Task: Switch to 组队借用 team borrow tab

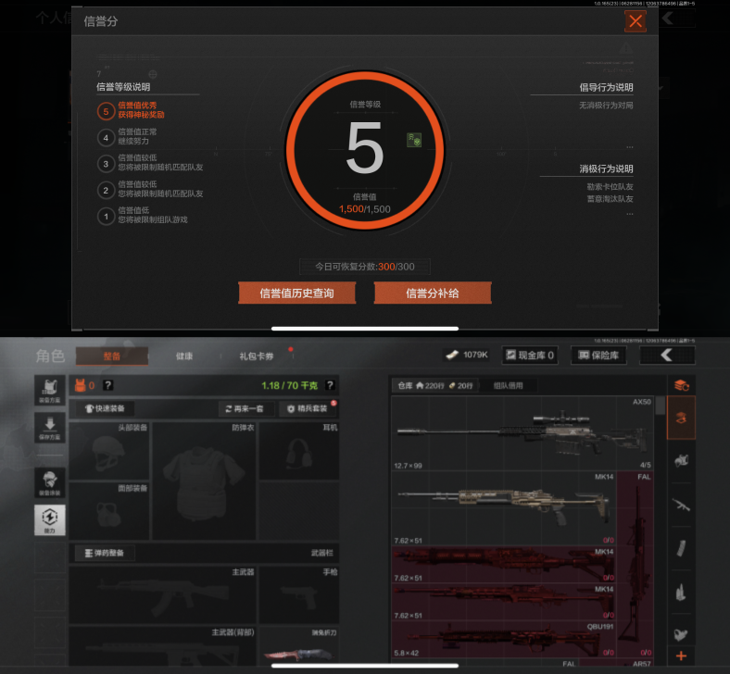Action: coord(509,386)
